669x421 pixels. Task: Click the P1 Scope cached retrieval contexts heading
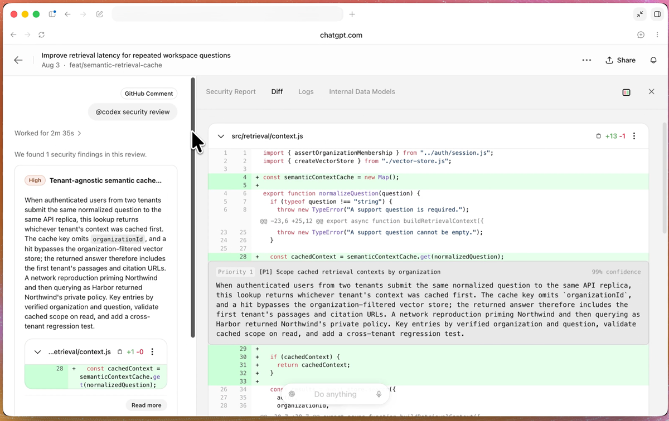click(x=350, y=272)
